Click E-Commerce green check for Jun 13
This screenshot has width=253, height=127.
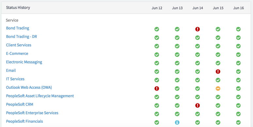point(177,55)
